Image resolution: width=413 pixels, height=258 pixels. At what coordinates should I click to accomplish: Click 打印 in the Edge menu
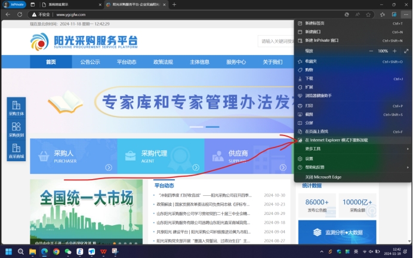[x=309, y=106]
